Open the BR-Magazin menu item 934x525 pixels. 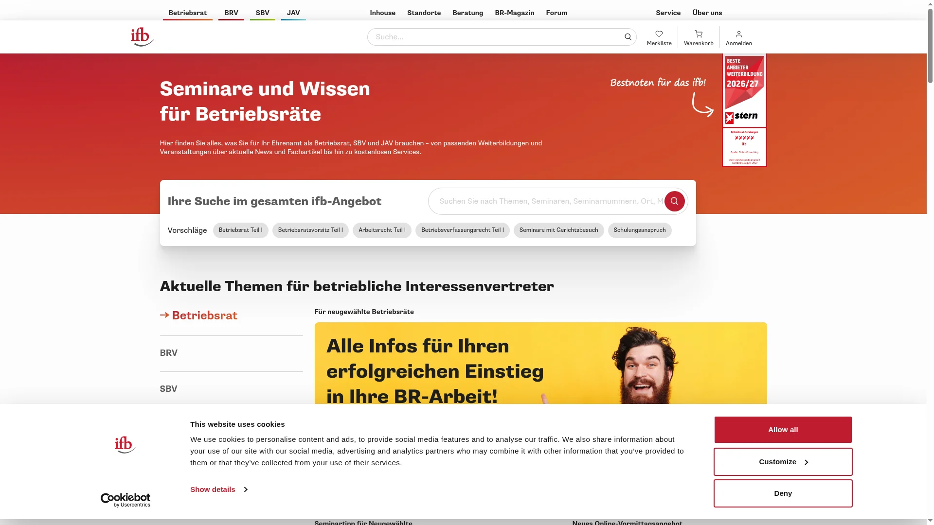[514, 13]
